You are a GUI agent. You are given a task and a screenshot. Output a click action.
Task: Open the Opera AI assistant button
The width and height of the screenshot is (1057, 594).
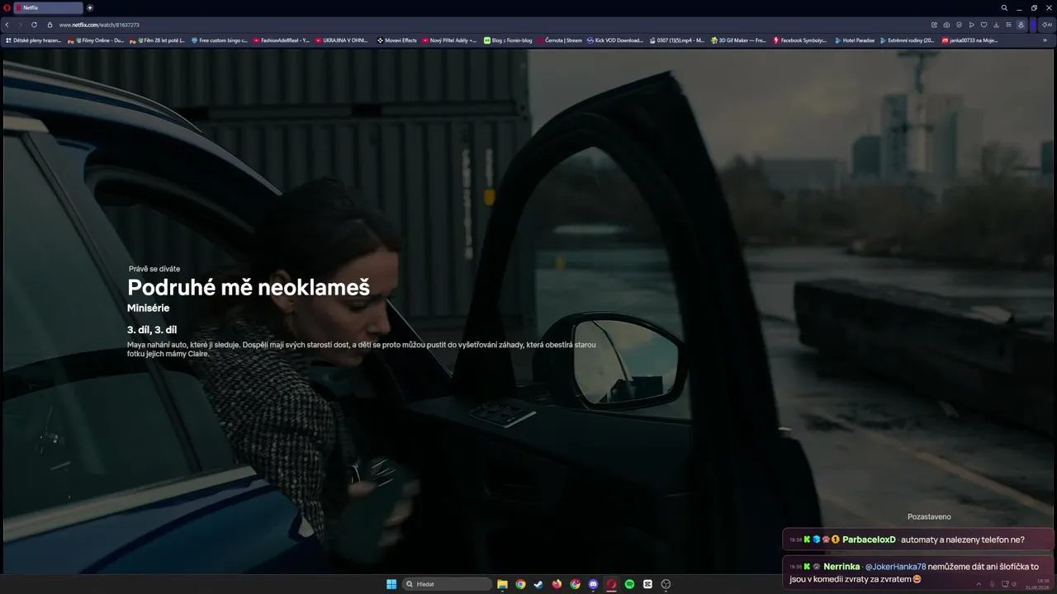[x=1046, y=25]
